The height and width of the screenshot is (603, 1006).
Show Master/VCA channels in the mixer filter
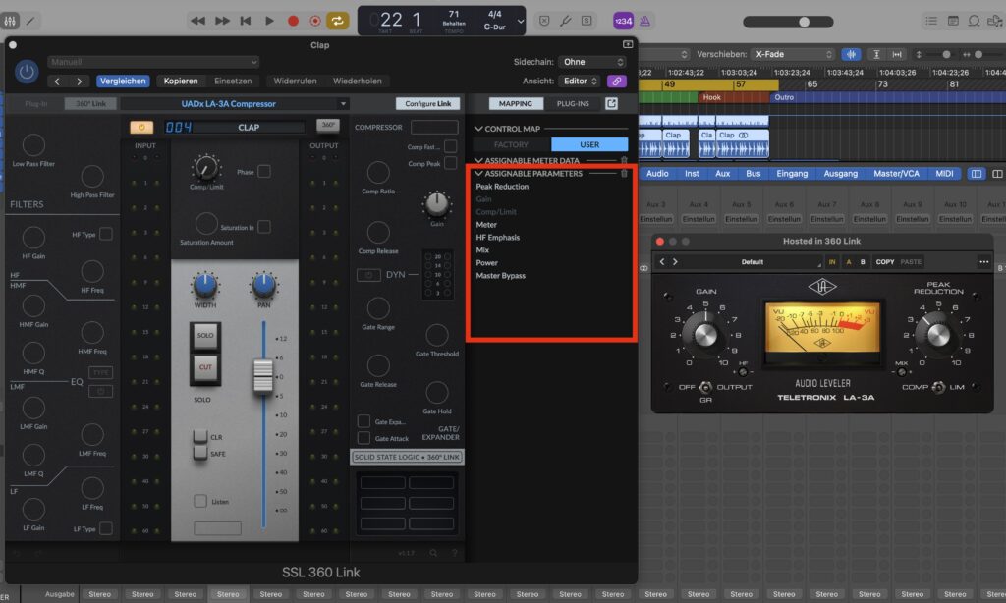point(896,173)
